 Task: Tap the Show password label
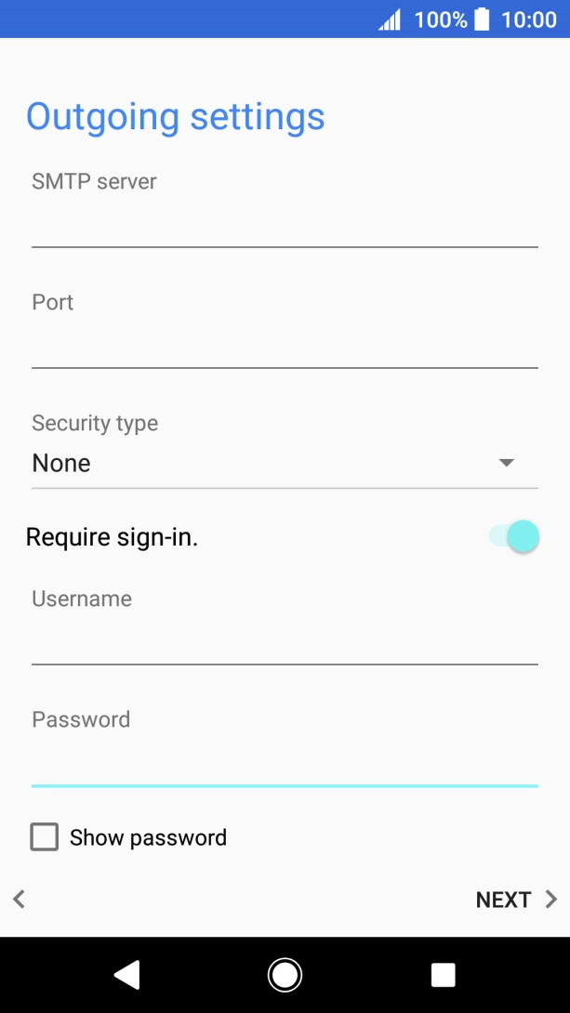pos(148,837)
